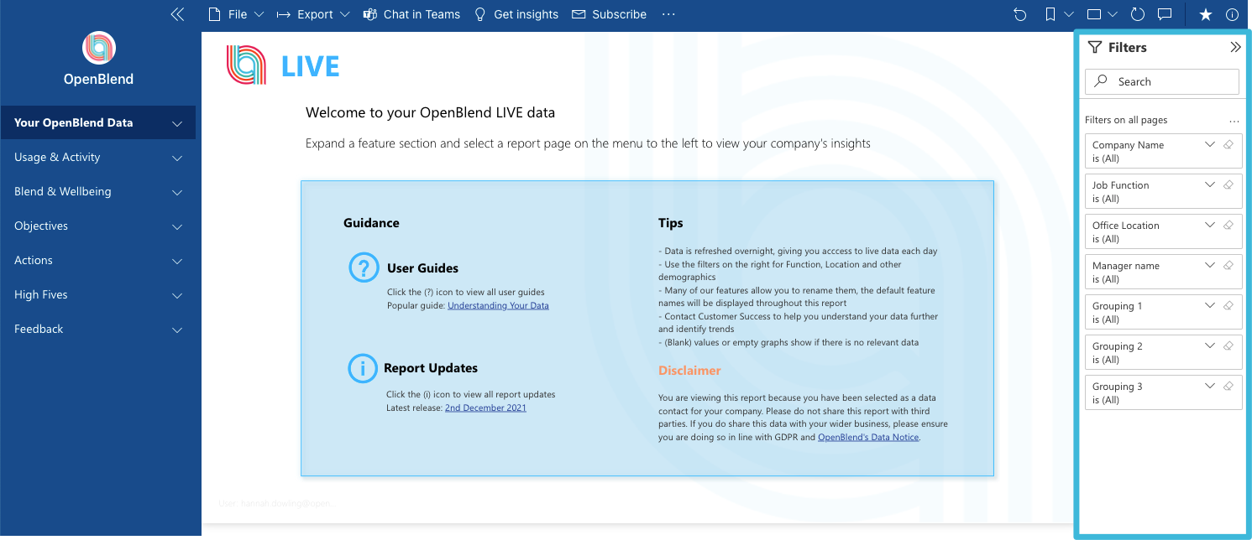Clear Grouping 3 filter eraser
The image size is (1252, 540).
[x=1228, y=386]
